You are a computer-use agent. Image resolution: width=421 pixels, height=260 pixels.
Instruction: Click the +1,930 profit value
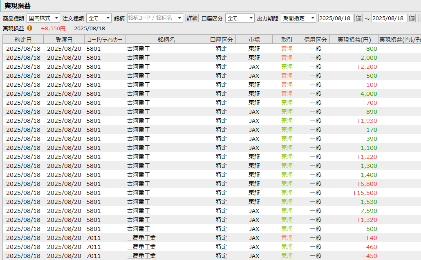tap(367, 121)
